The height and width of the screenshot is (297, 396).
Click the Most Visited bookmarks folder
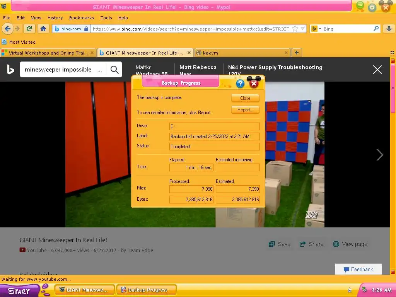pos(22,42)
